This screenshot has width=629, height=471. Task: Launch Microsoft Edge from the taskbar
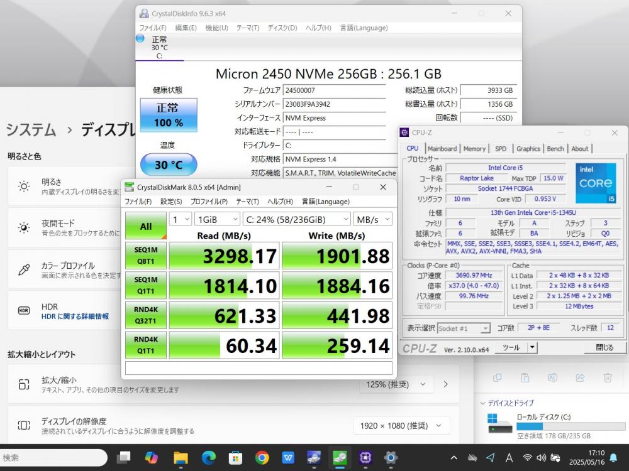pos(208,457)
